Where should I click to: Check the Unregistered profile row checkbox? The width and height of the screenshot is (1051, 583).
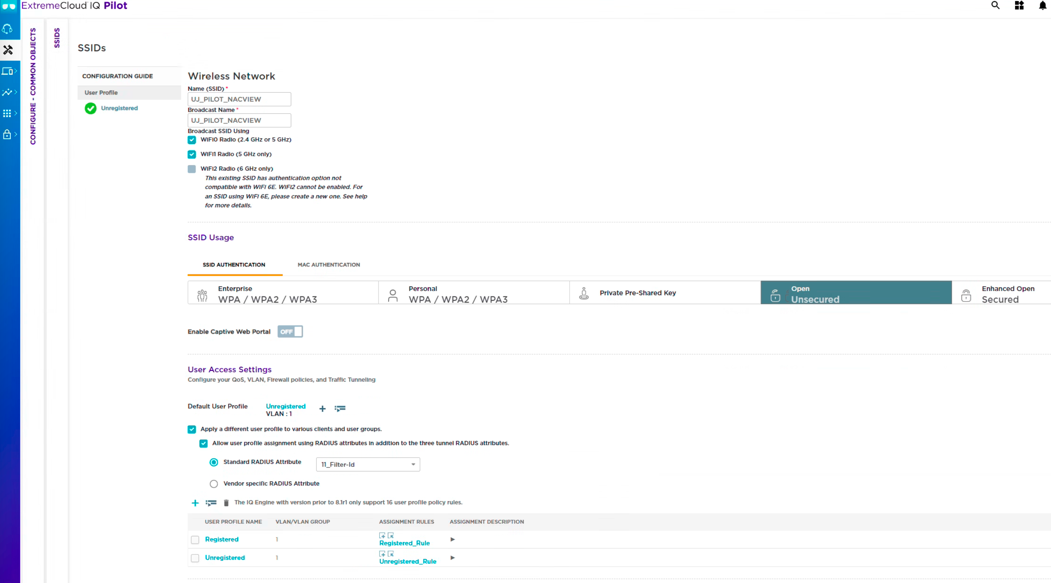(x=195, y=558)
